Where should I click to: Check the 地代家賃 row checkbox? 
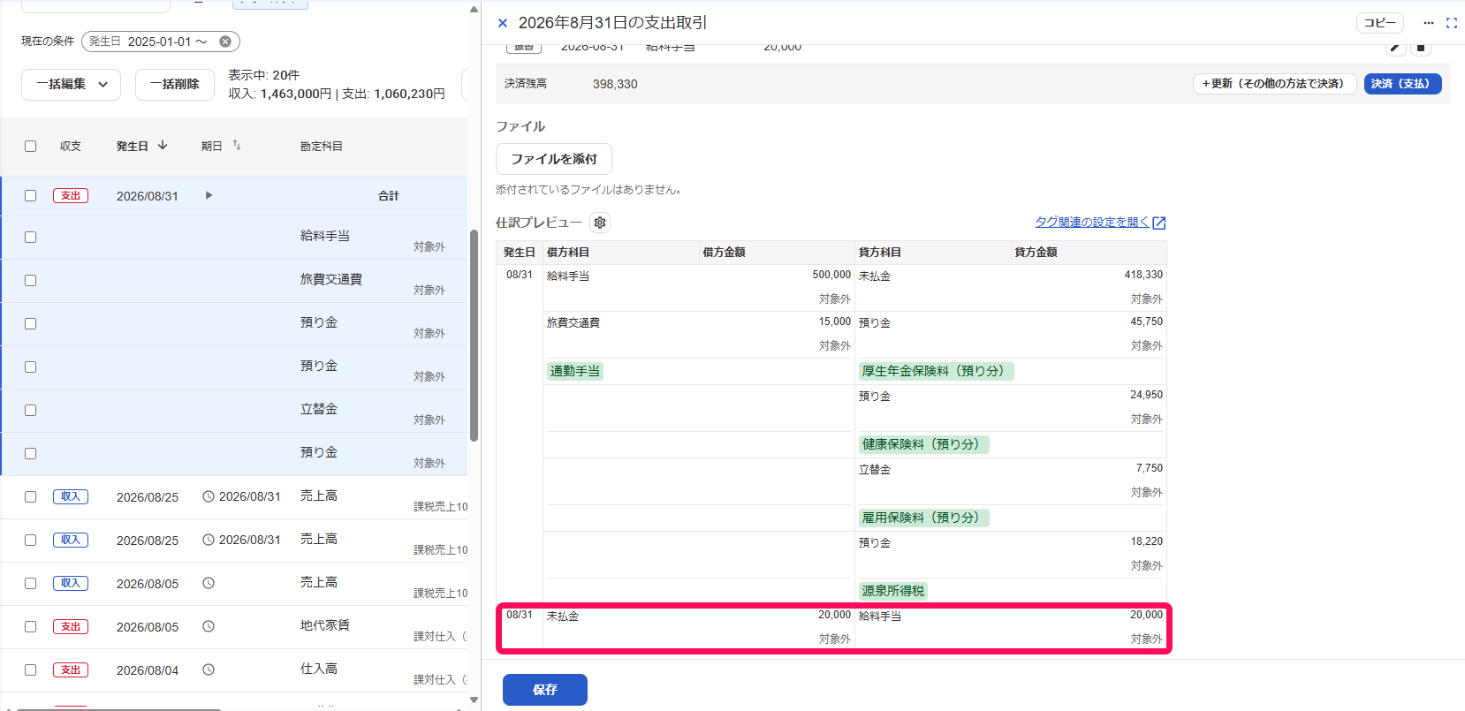(x=31, y=627)
